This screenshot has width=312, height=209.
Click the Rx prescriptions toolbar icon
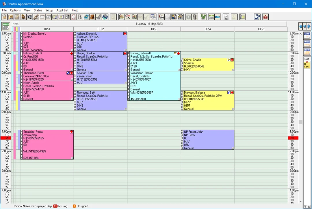point(80,17)
